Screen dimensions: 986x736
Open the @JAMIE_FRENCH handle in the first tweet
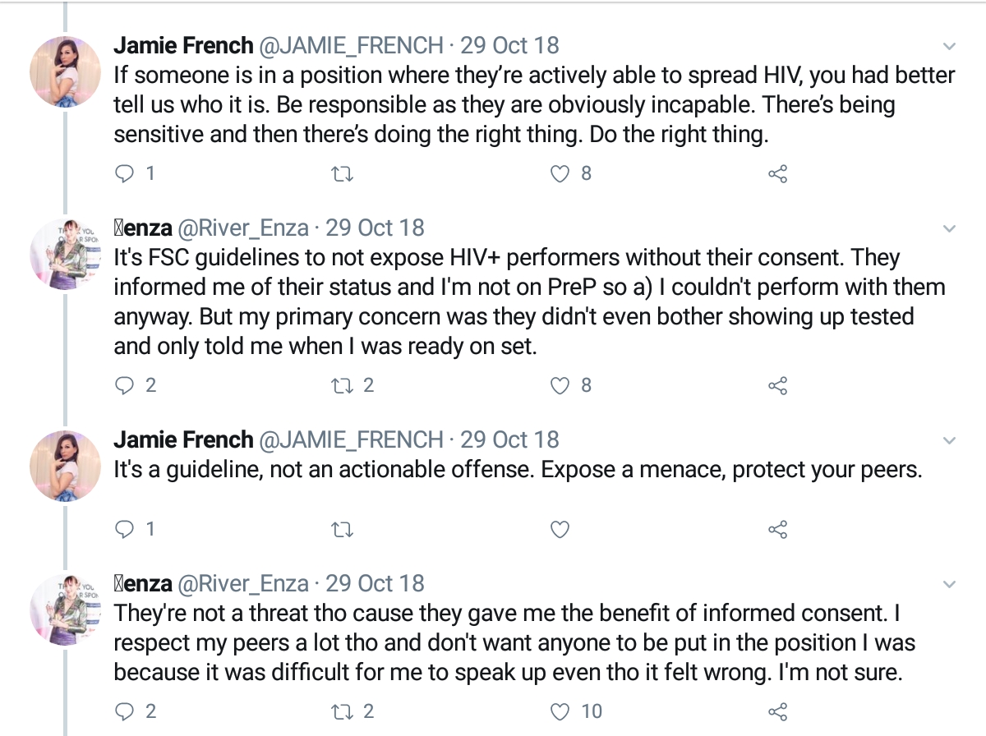point(352,45)
